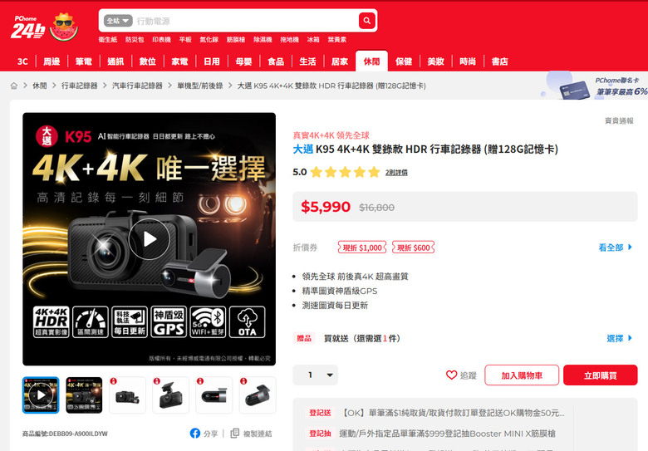Click 立即購買 button

pyautogui.click(x=600, y=375)
